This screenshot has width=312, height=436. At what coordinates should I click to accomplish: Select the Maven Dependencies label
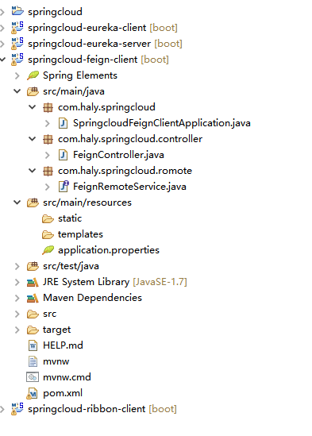point(92,298)
